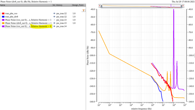Click purple swatch of vco_out Harmonic = 1 row

(x=3, y=20)
